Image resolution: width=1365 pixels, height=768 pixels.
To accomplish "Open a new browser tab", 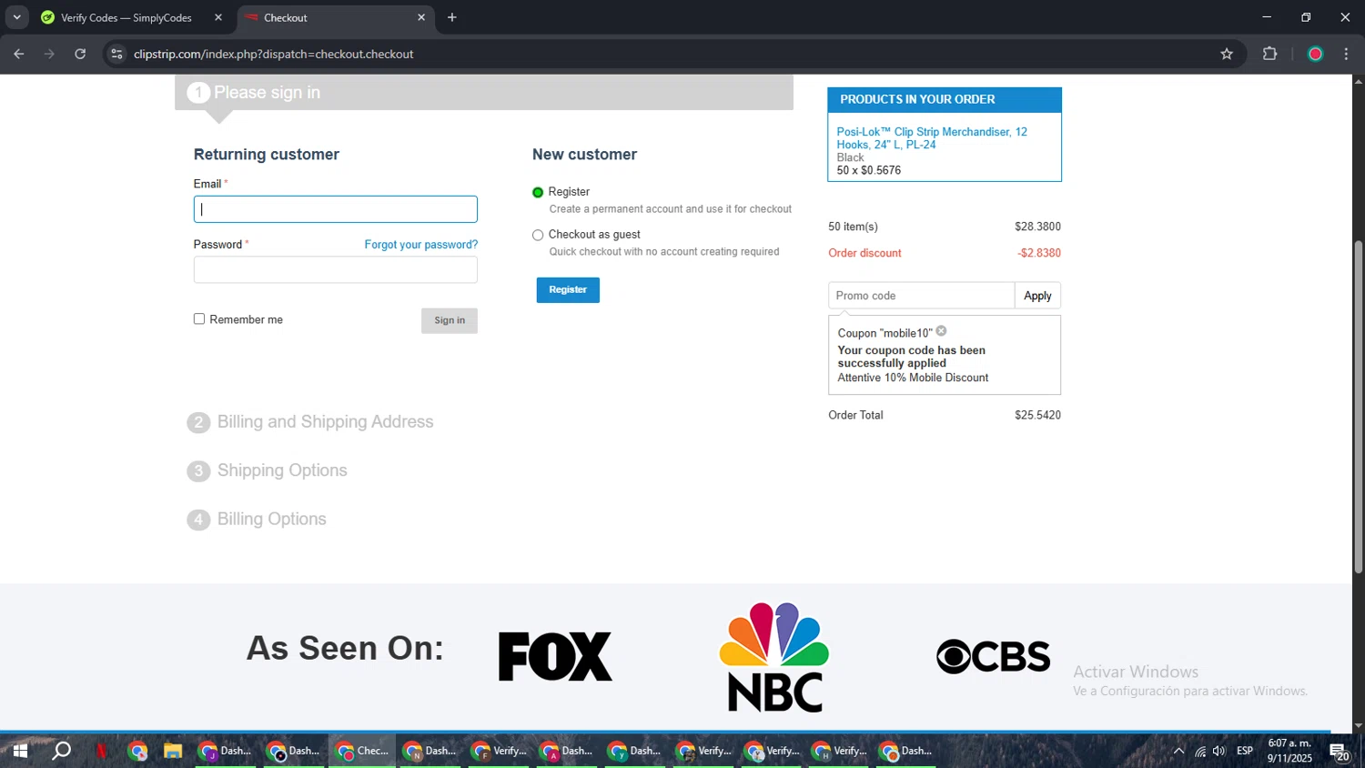I will [x=452, y=17].
